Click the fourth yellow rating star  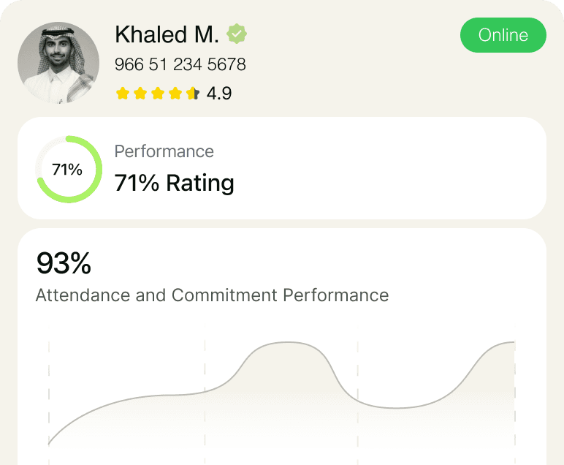click(175, 93)
